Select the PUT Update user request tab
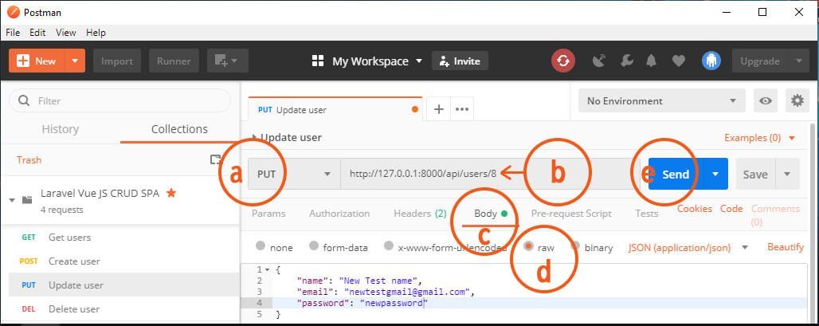The image size is (819, 326). 335,110
